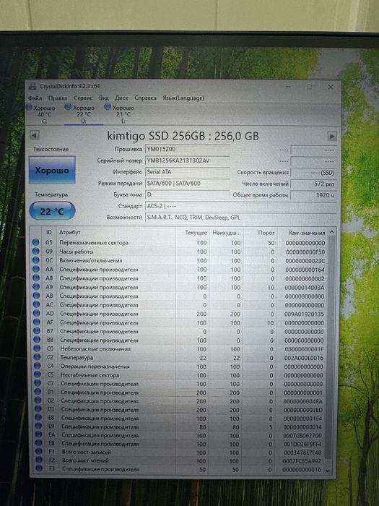Image resolution: width=379 pixels, height=506 pixels.
Task: Open the Файл menu
Action: [x=35, y=98]
